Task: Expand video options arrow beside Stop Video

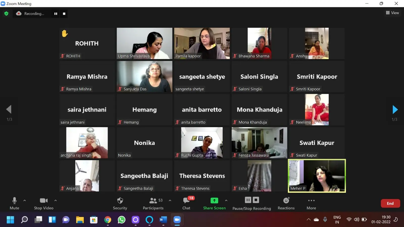Action: tap(56, 201)
